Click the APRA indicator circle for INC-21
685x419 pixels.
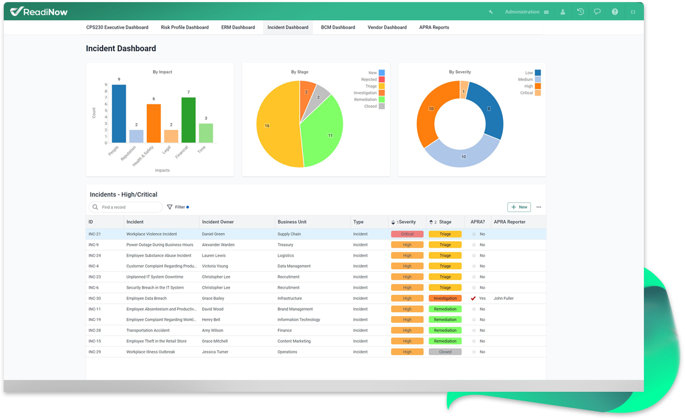point(473,234)
